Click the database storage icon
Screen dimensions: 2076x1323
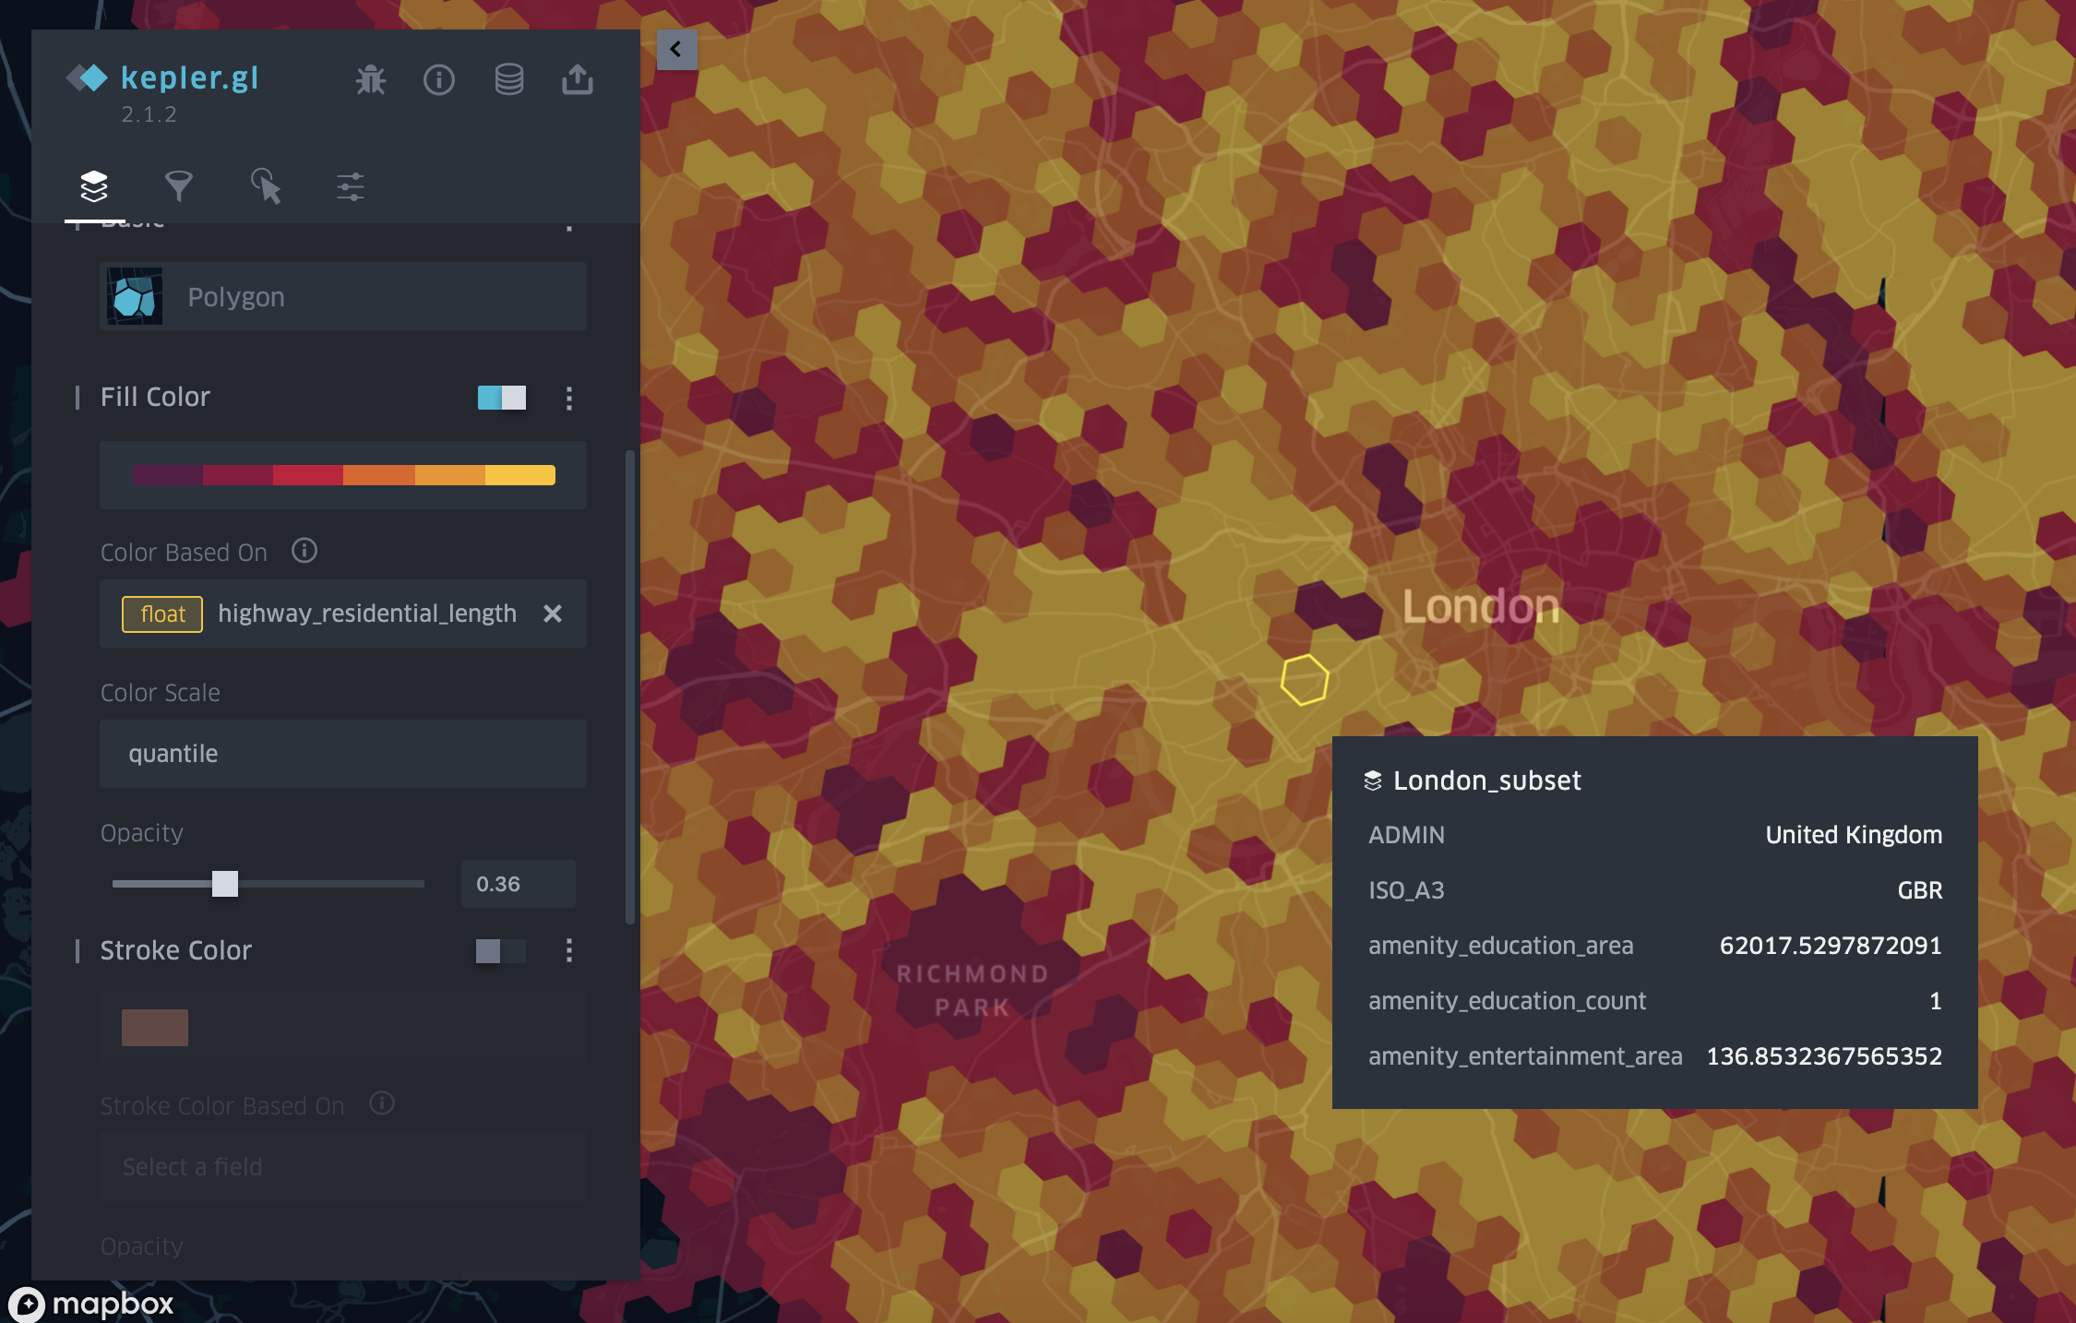[508, 80]
